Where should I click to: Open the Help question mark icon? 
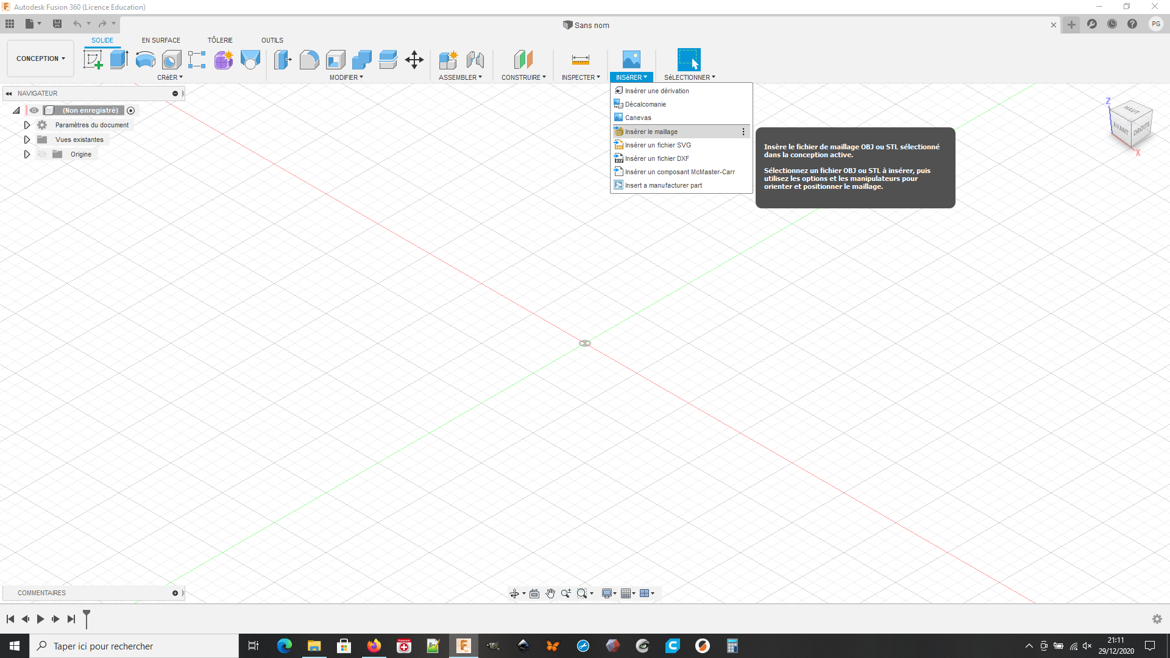point(1132,24)
